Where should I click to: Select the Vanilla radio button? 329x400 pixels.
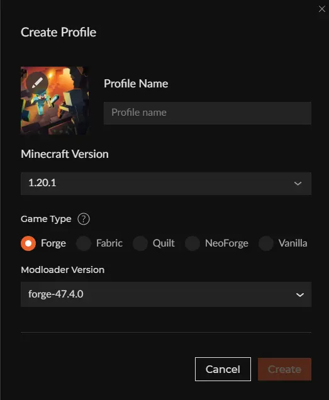(266, 243)
